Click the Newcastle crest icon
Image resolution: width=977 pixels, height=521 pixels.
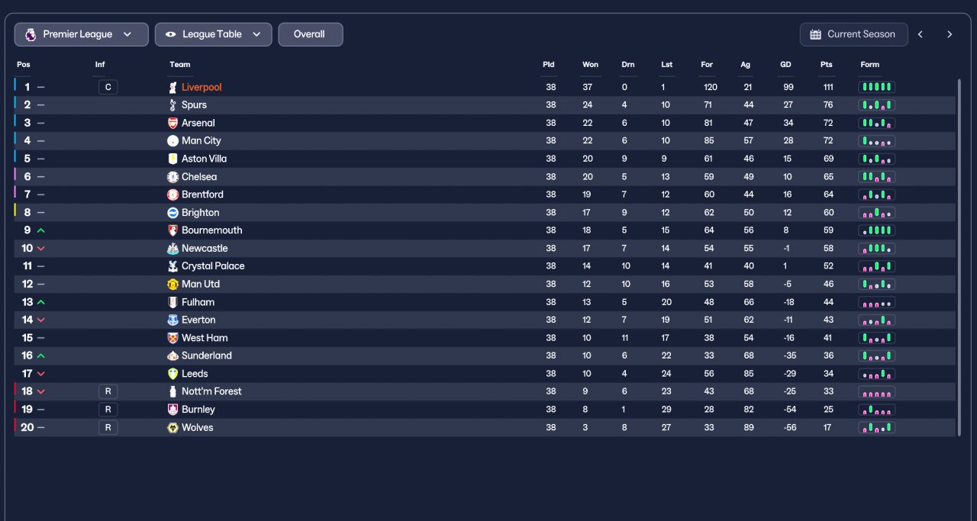[x=173, y=249]
